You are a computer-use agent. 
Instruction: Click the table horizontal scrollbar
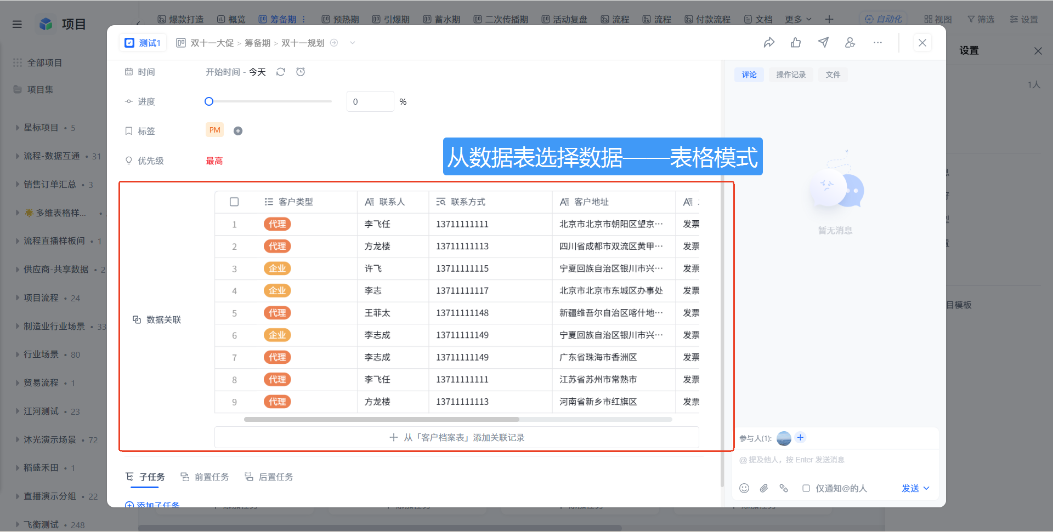[x=382, y=419]
